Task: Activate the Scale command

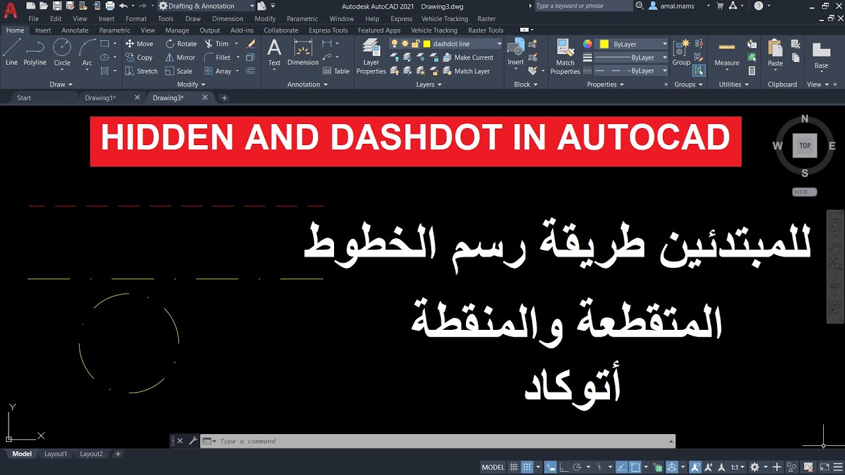Action: pos(179,71)
